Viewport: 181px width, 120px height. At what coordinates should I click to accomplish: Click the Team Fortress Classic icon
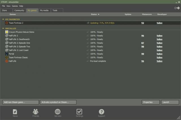(7, 57)
